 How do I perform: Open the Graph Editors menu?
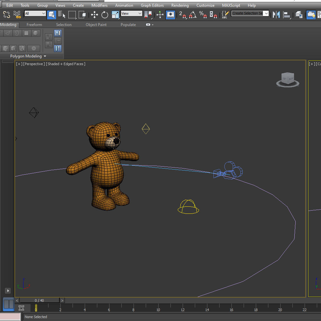152,5
